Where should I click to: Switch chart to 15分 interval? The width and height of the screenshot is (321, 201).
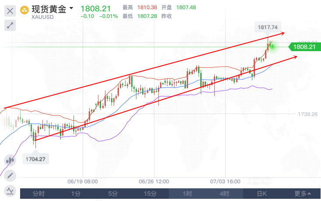150,194
